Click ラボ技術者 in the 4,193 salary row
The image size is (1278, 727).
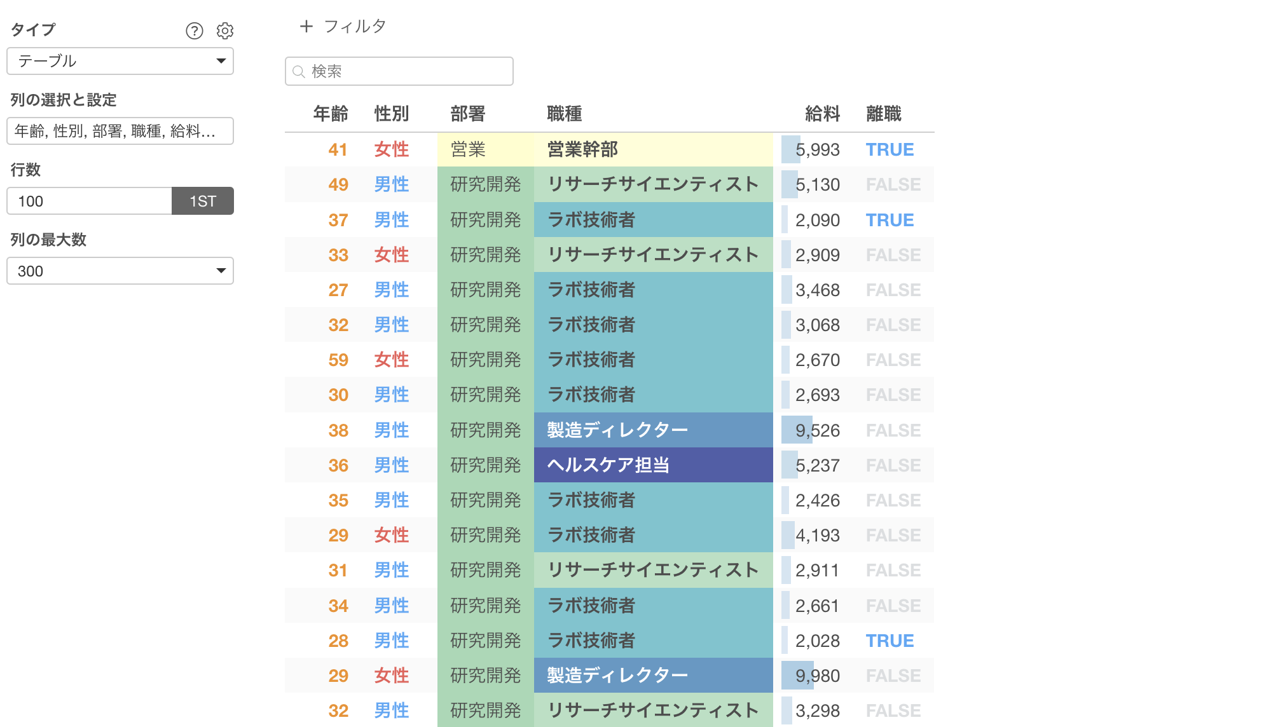click(x=654, y=535)
